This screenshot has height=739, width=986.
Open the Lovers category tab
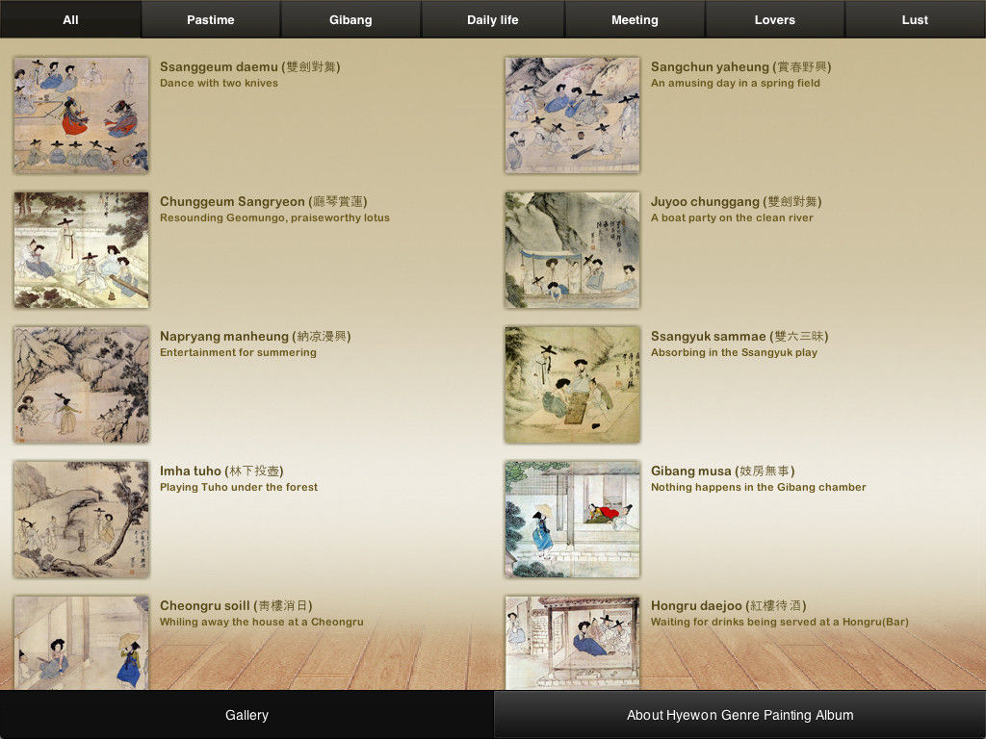[775, 19]
